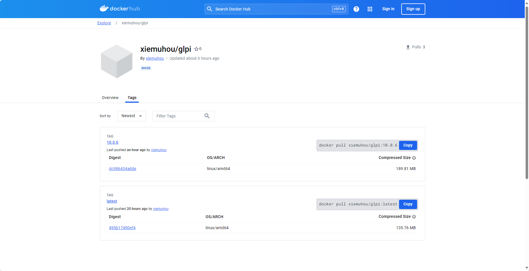
Task: Focus the Search Docker Hub field
Action: pyautogui.click(x=276, y=9)
